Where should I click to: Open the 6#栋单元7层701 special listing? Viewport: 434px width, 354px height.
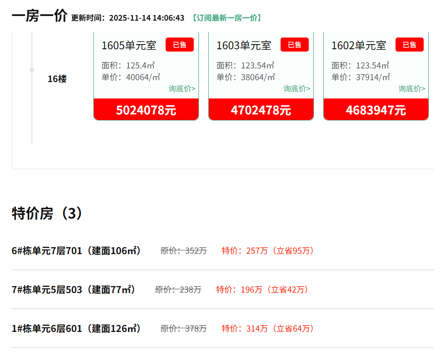pos(76,251)
